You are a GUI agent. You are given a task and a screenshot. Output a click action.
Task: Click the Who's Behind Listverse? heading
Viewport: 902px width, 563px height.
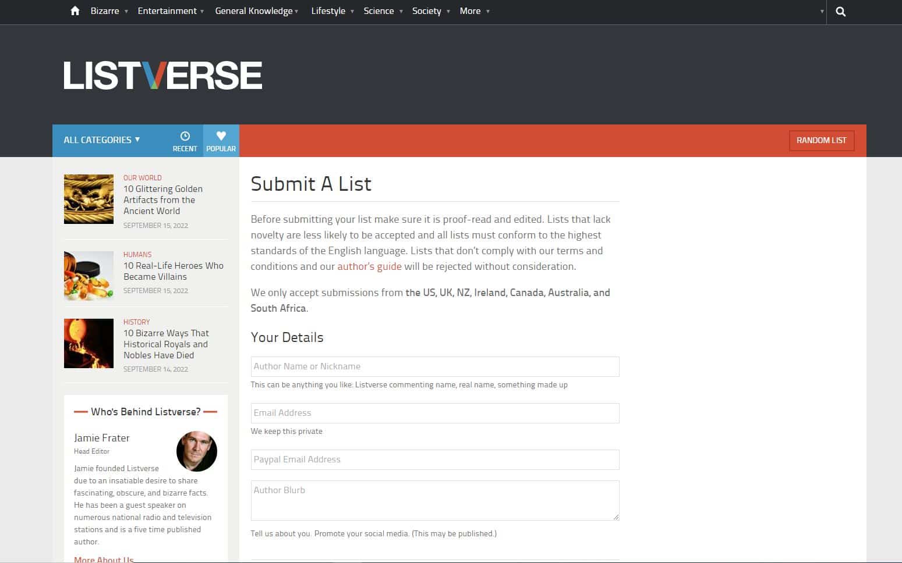[x=146, y=412]
